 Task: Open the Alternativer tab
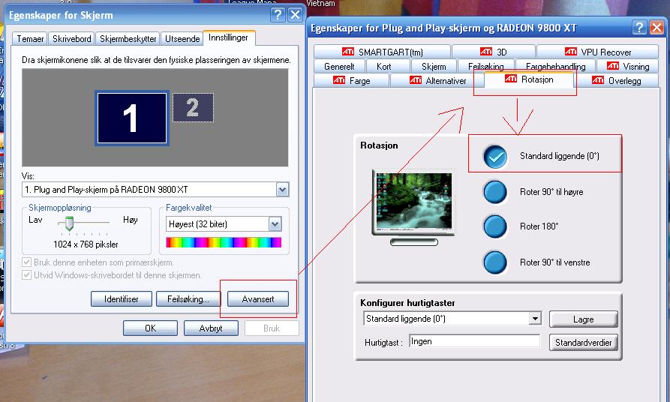pyautogui.click(x=437, y=80)
